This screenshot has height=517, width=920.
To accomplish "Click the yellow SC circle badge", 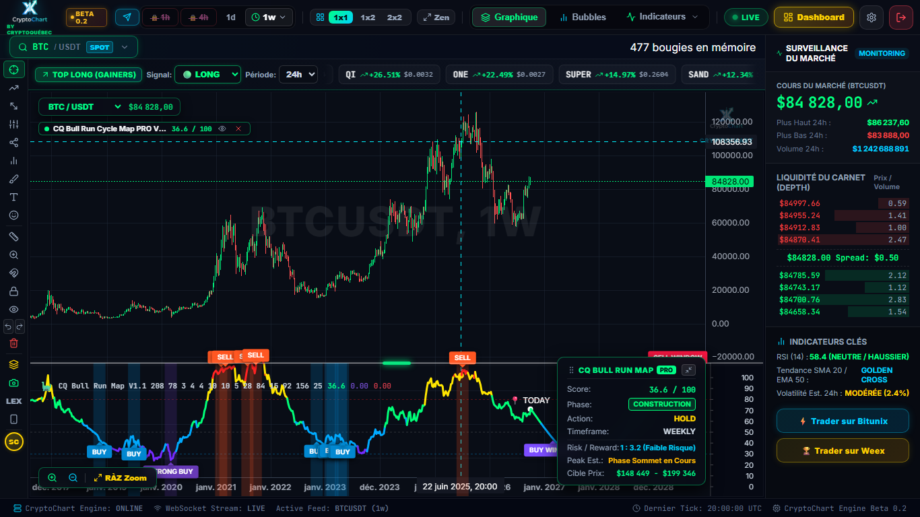I will pos(13,442).
